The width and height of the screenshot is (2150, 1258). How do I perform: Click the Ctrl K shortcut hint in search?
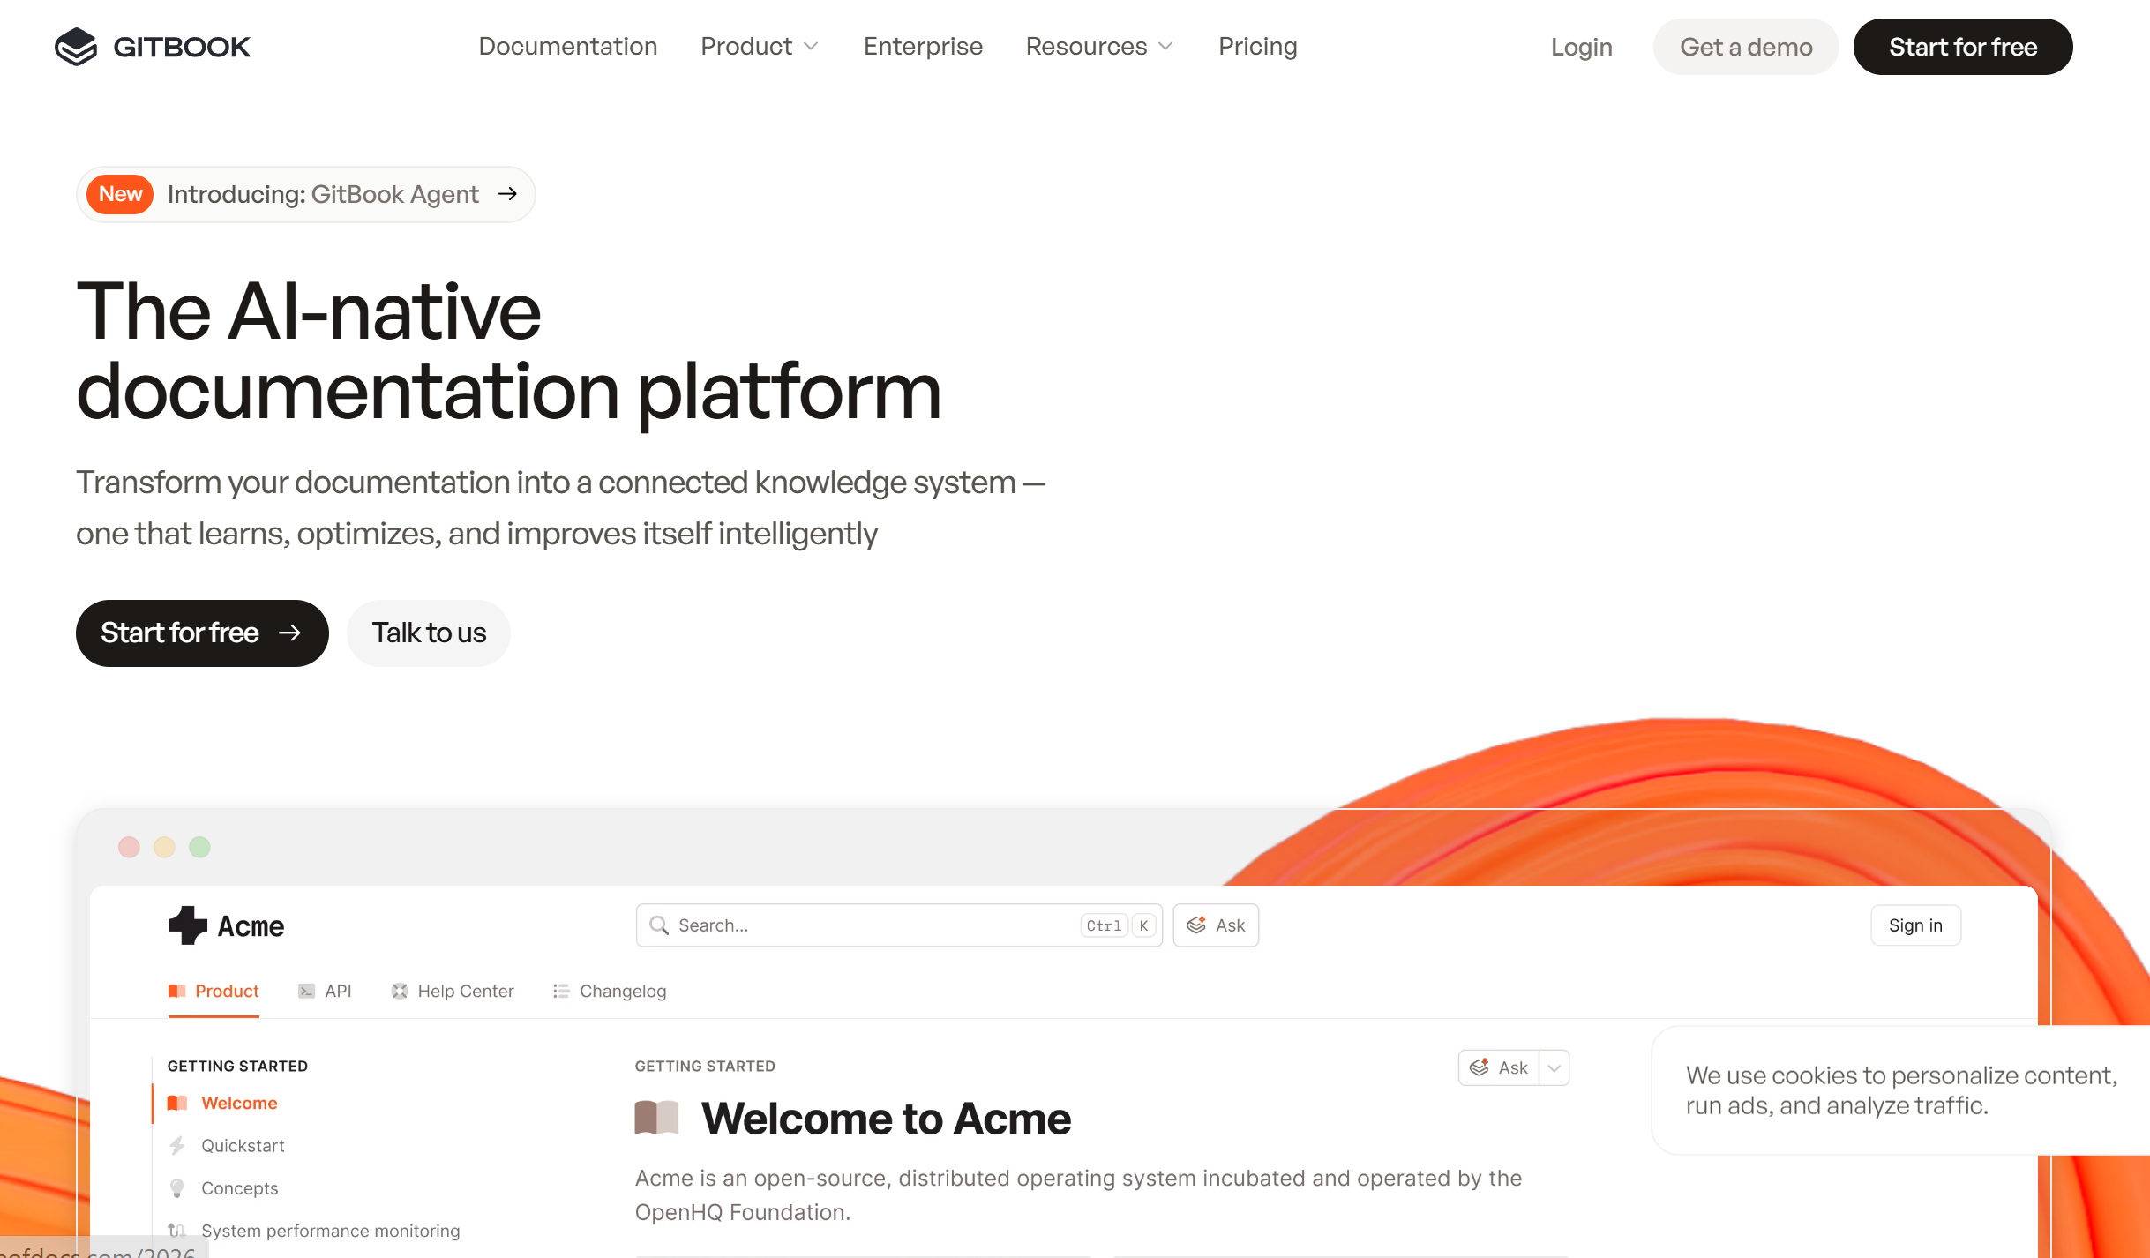coord(1118,925)
